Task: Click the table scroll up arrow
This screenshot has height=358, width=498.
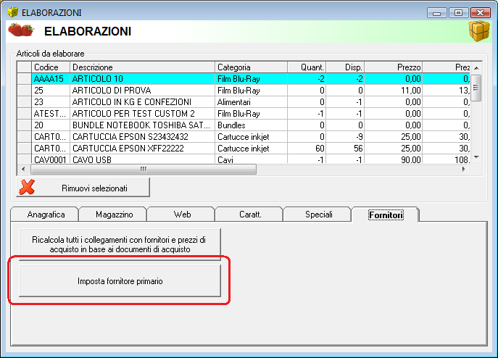Action: pyautogui.click(x=476, y=68)
